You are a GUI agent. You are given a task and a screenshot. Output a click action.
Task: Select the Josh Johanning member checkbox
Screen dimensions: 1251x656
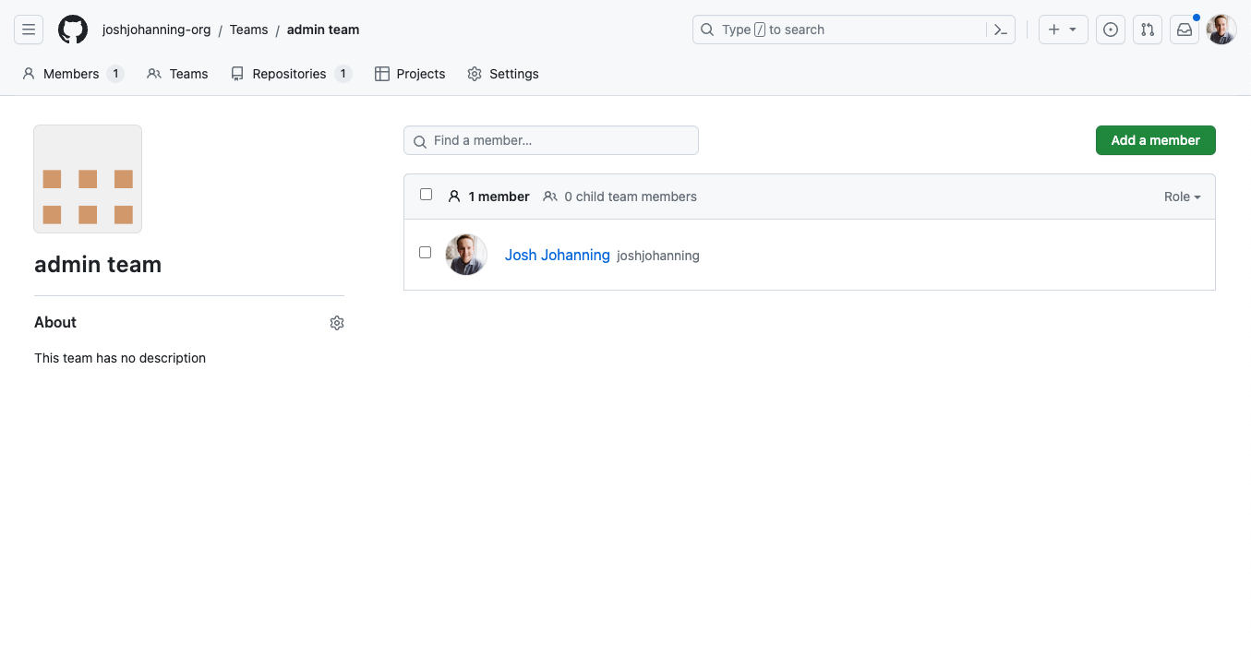(426, 253)
